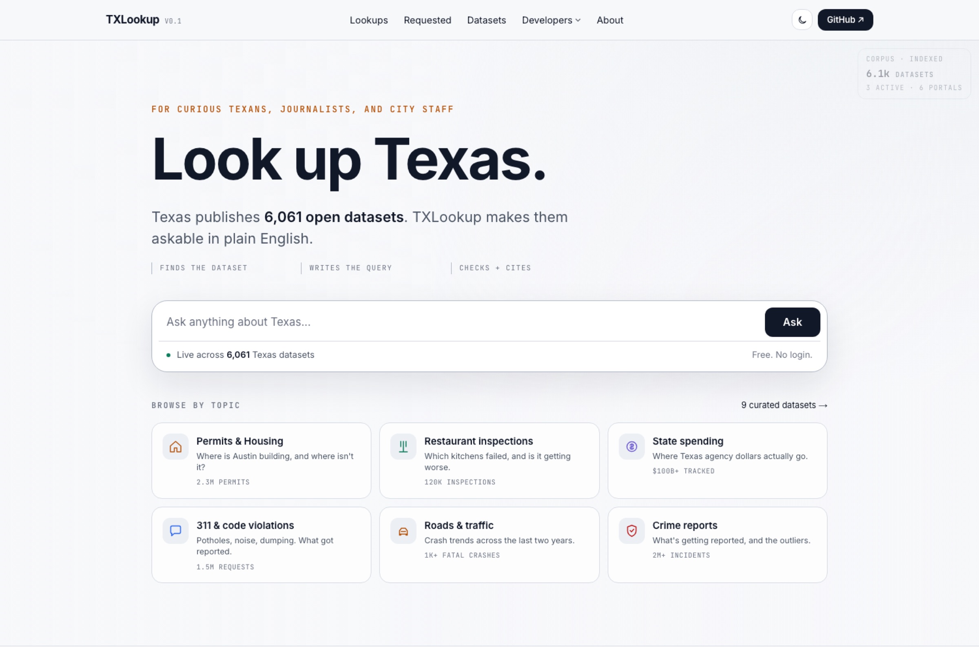Open the '9 curated datasets' link

784,405
